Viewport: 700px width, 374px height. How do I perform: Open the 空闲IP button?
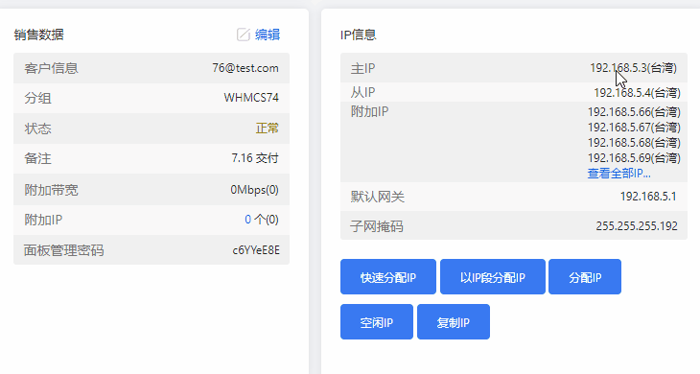coord(376,322)
